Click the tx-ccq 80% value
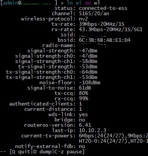The width and height of the screenshot is (148, 156). (x=83, y=93)
